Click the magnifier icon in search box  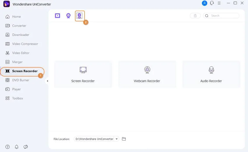coord(207,16)
